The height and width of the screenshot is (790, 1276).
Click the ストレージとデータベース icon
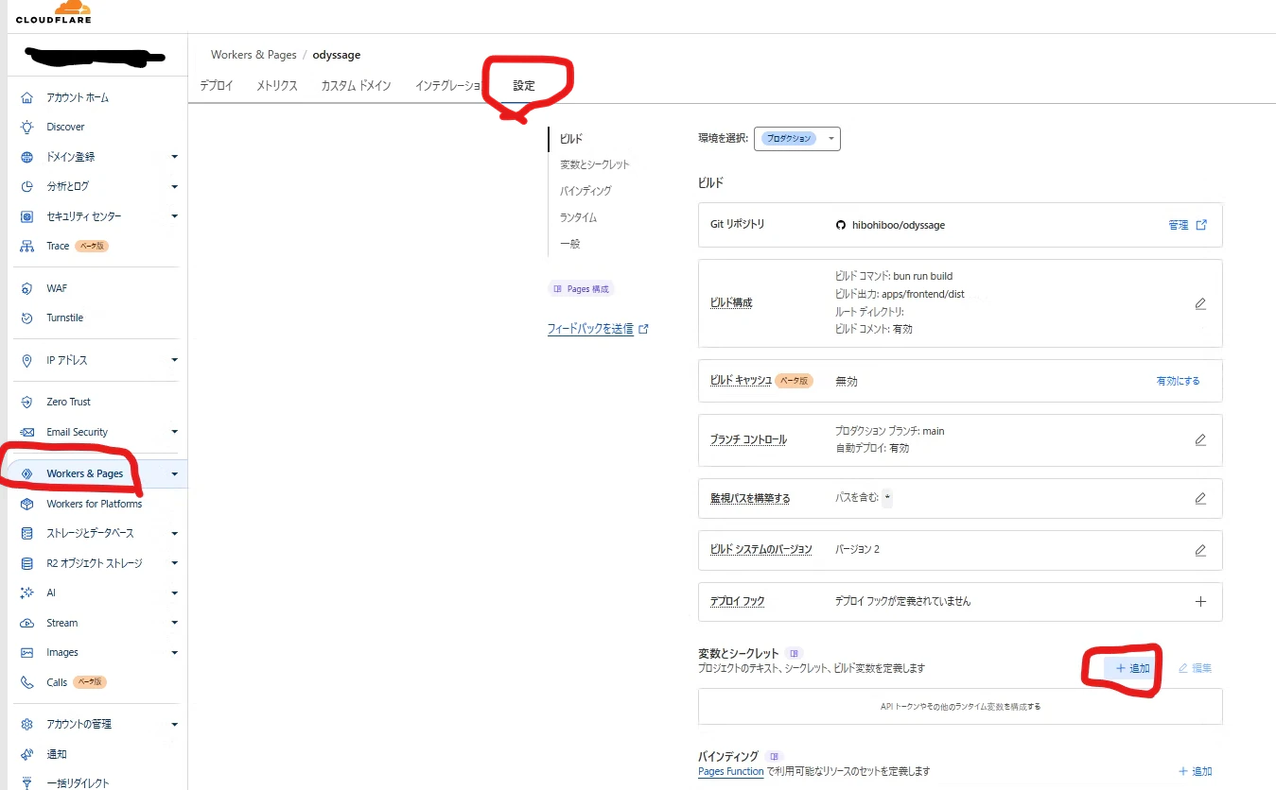[x=26, y=533]
